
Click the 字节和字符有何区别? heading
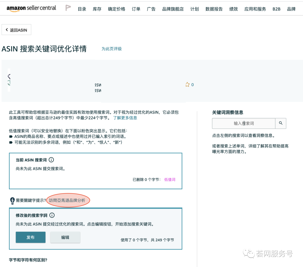pyautogui.click(x=28, y=260)
